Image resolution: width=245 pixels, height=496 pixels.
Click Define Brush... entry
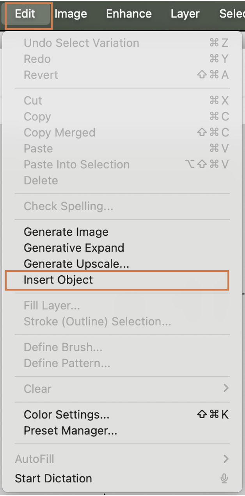(x=117, y=347)
